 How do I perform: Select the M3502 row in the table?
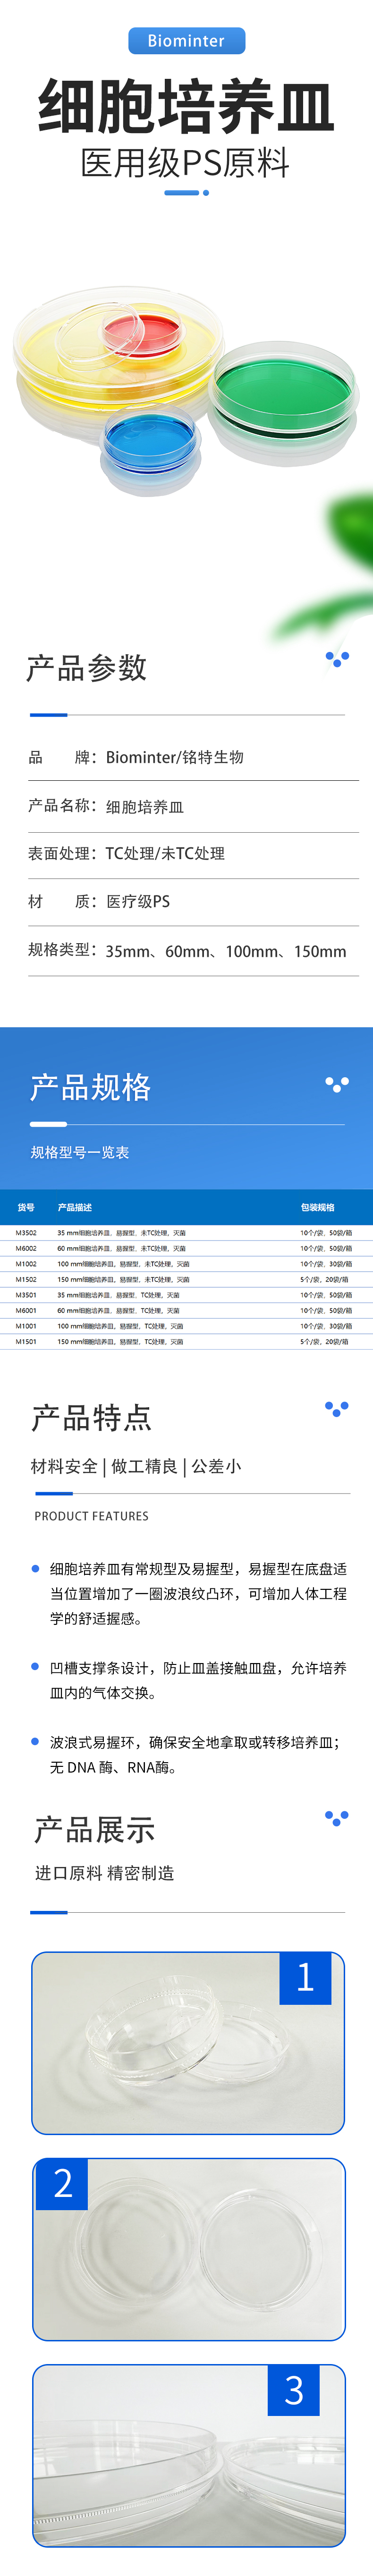click(x=186, y=1233)
